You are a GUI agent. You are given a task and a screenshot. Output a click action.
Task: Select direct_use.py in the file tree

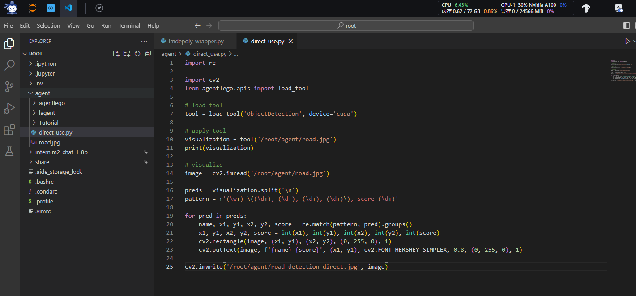(87, 132)
